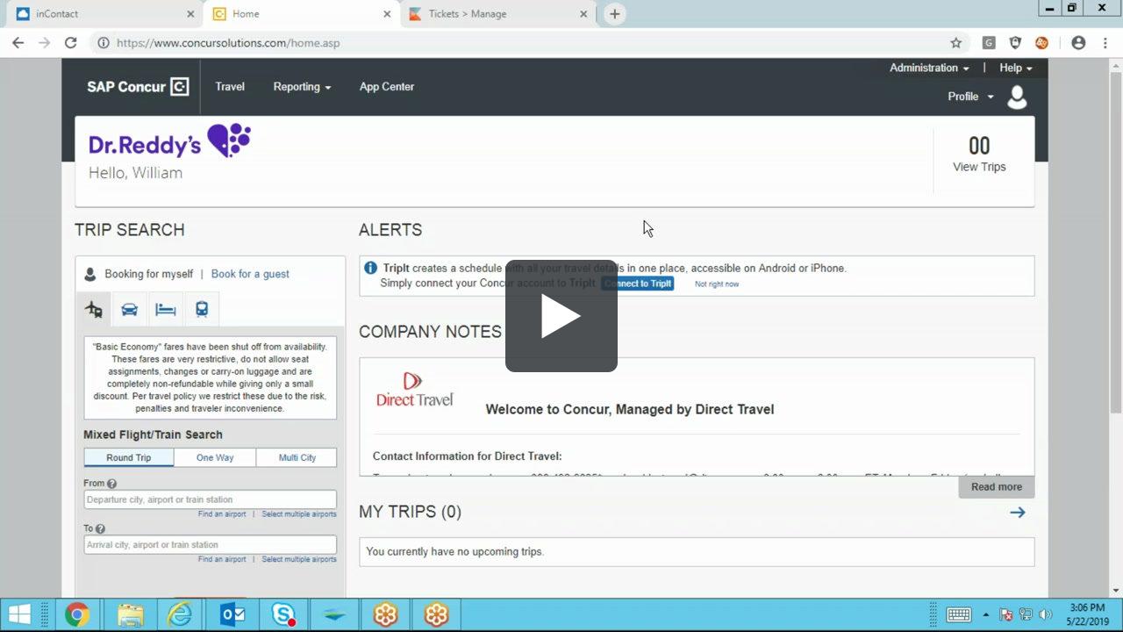Adjust the system volume control
The image size is (1123, 632).
[x=1045, y=614]
